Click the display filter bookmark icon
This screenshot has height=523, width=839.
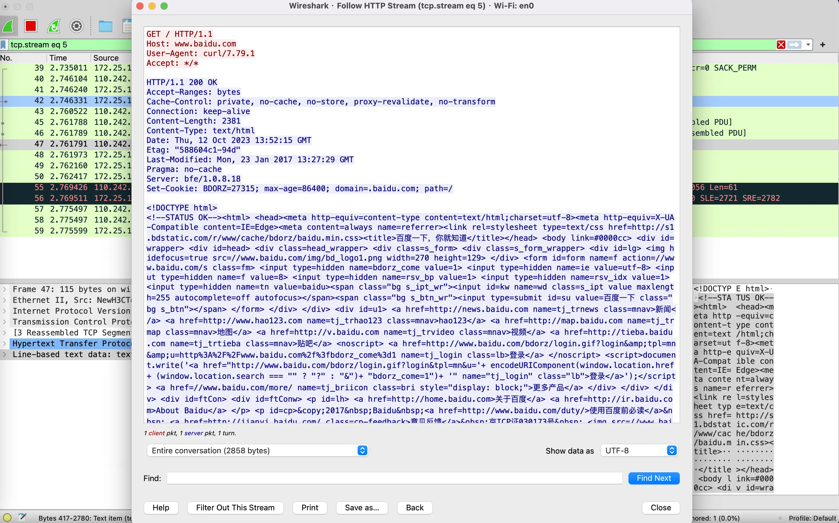[x=3, y=45]
